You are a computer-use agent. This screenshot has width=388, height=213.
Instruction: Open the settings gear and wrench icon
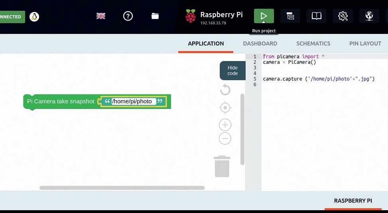coord(343,16)
